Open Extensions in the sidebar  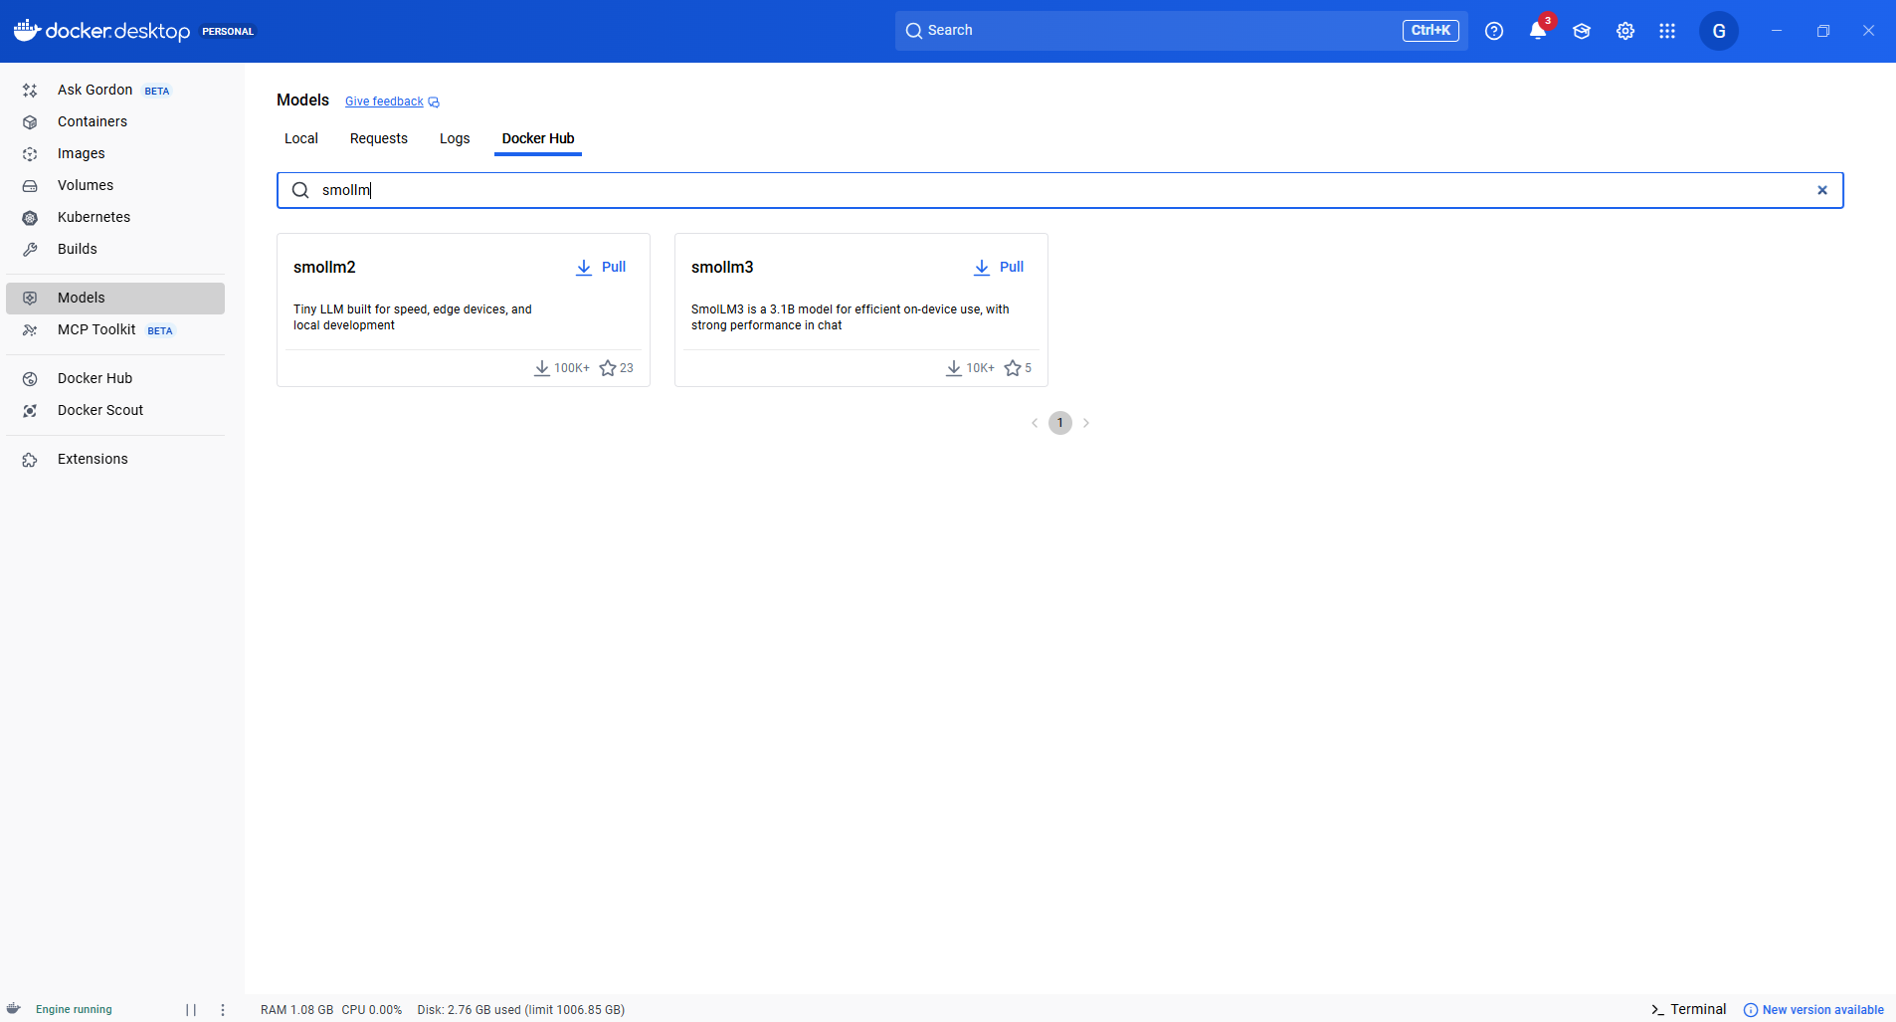click(x=115, y=459)
